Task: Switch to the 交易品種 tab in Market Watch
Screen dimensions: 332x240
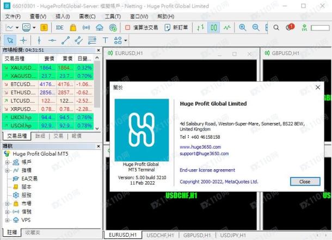Action: [17, 136]
